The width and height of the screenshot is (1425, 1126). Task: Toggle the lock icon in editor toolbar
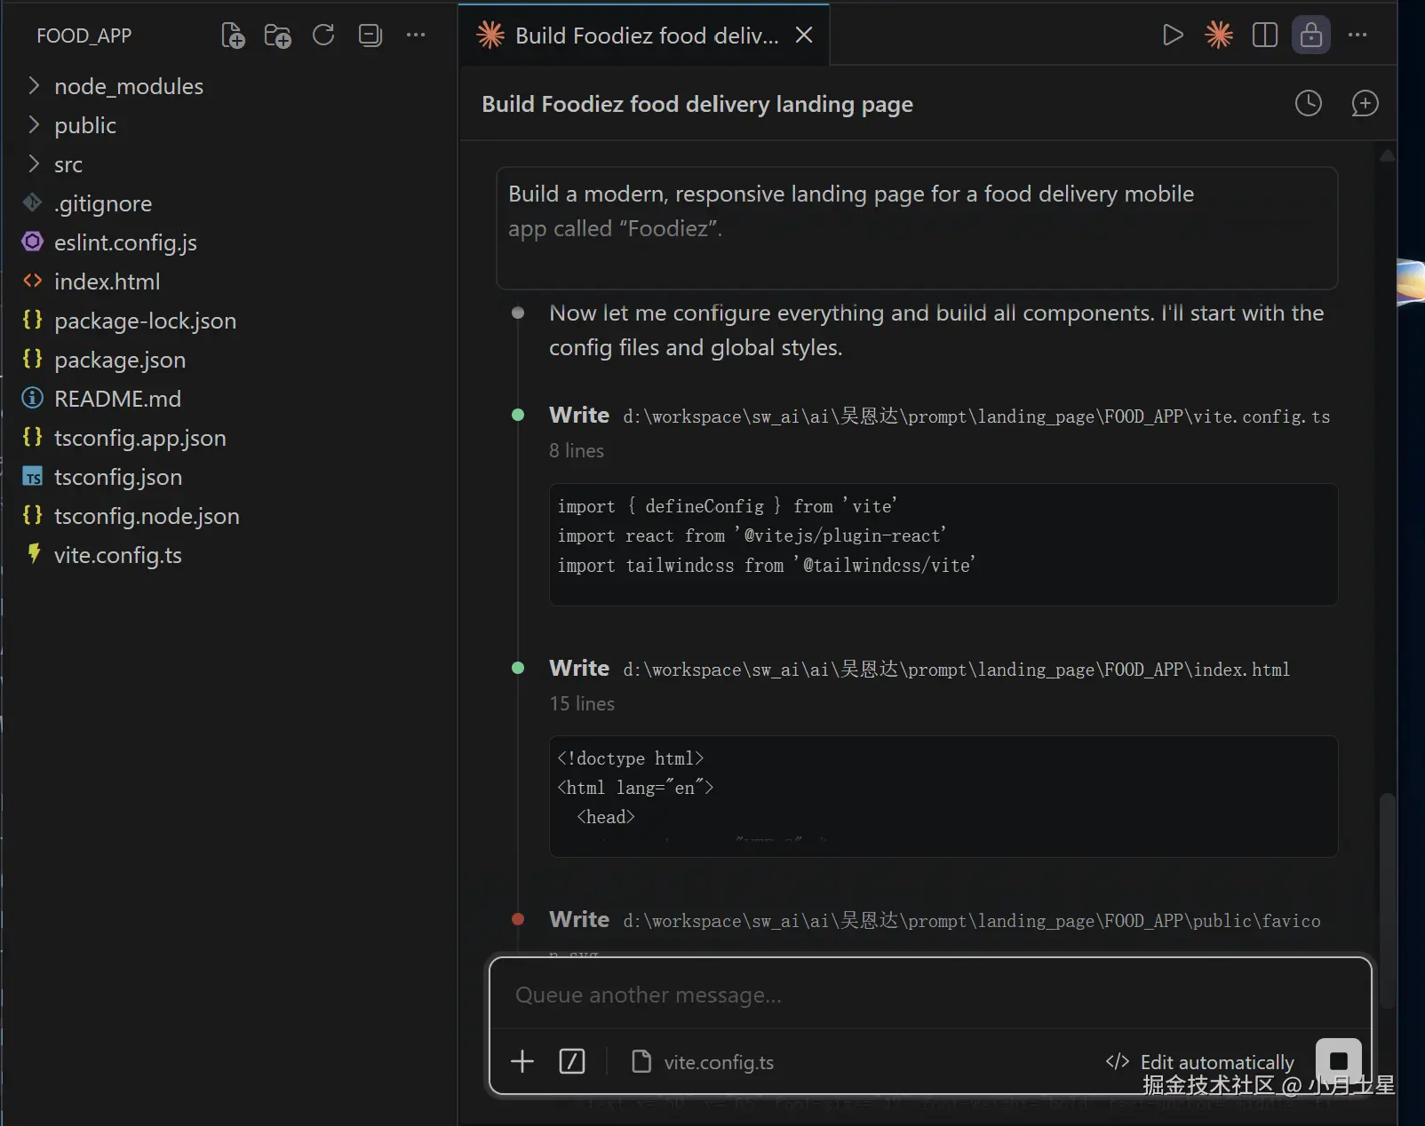click(x=1311, y=36)
